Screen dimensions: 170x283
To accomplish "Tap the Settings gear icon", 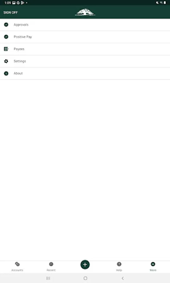I will coord(6,61).
